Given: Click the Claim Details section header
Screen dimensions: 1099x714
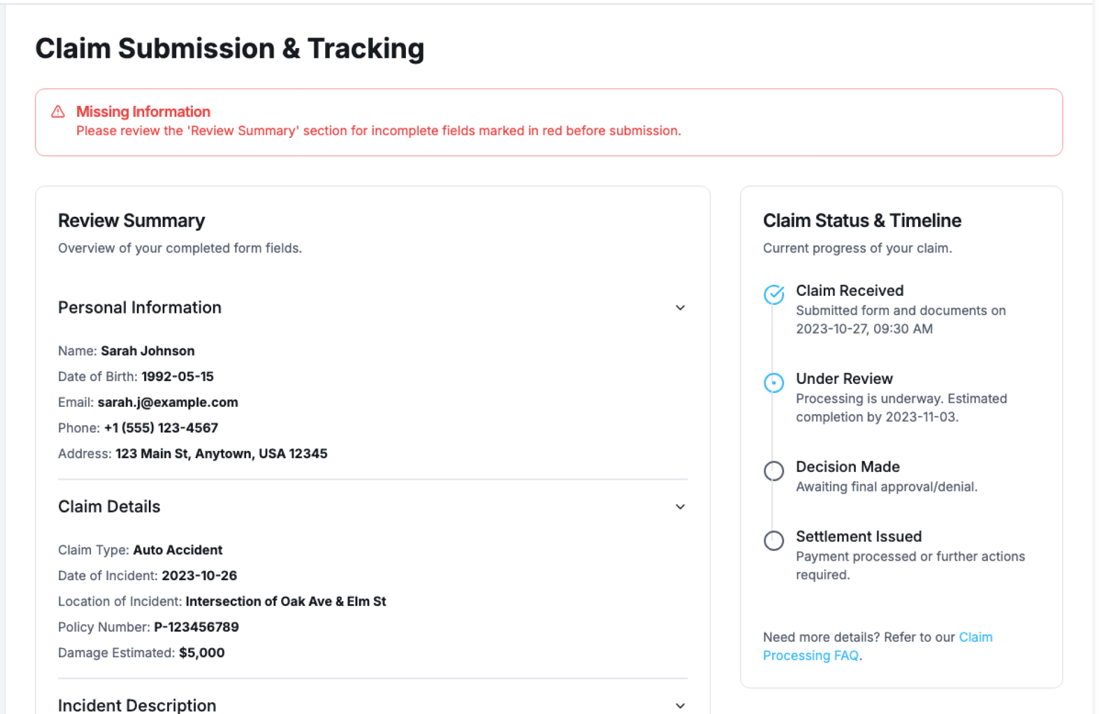Looking at the screenshot, I should tap(109, 507).
